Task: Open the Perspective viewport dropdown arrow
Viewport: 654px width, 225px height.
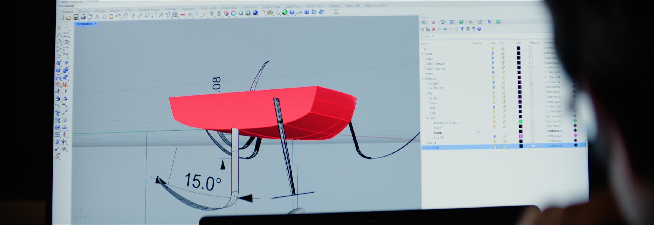Action: 96,24
